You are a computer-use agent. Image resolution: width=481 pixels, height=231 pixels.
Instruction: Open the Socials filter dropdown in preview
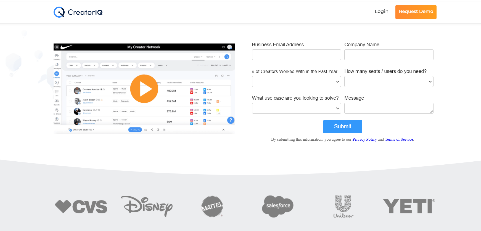point(90,66)
